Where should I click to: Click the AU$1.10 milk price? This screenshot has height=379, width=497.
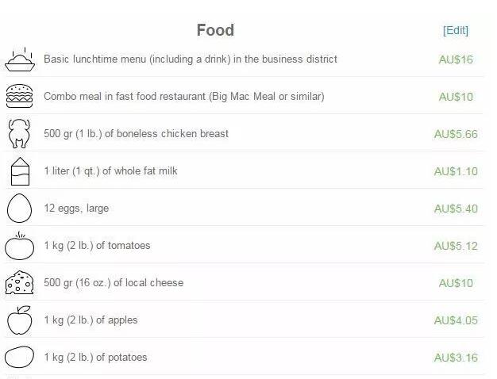[456, 171]
